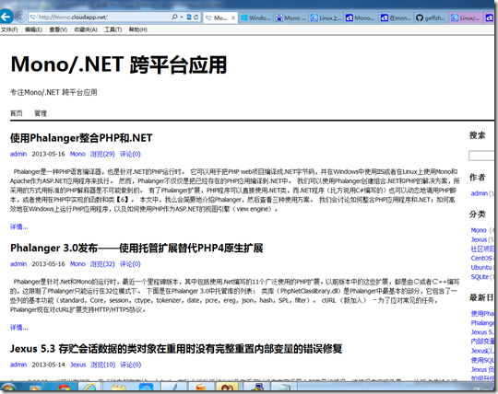Click the browser Back arrow button
Screen dimensions: 498x394
[x=6, y=17]
